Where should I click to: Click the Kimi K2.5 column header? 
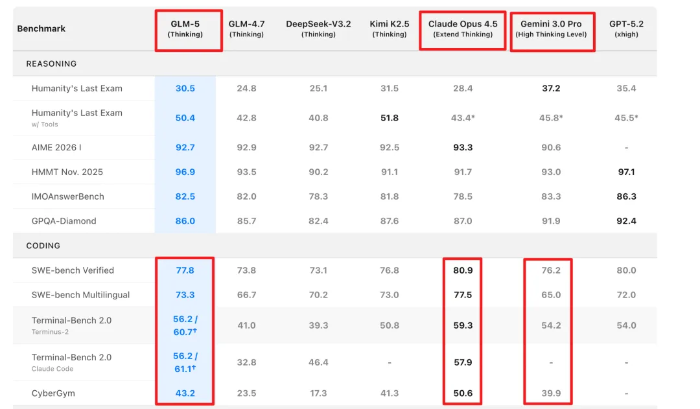390,29
